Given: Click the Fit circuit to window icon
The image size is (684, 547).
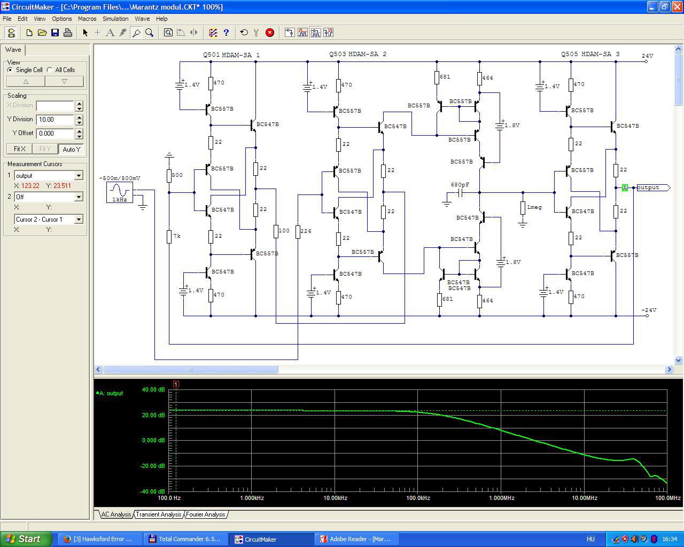Looking at the screenshot, I should point(168,33).
